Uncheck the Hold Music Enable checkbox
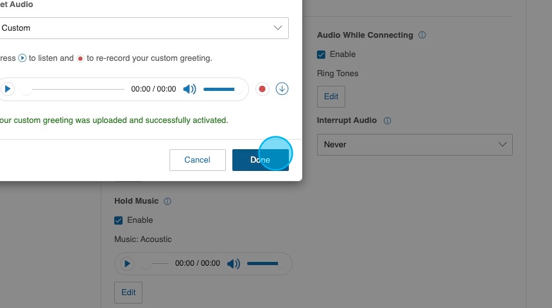This screenshot has height=308, width=552. [x=119, y=220]
